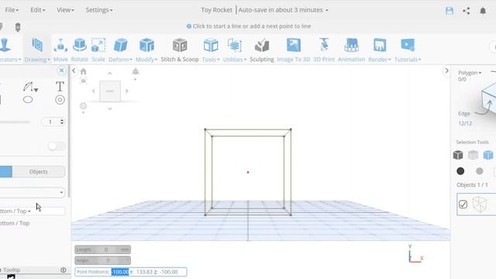Select the Sculpting tool
496x279 pixels.
click(262, 50)
